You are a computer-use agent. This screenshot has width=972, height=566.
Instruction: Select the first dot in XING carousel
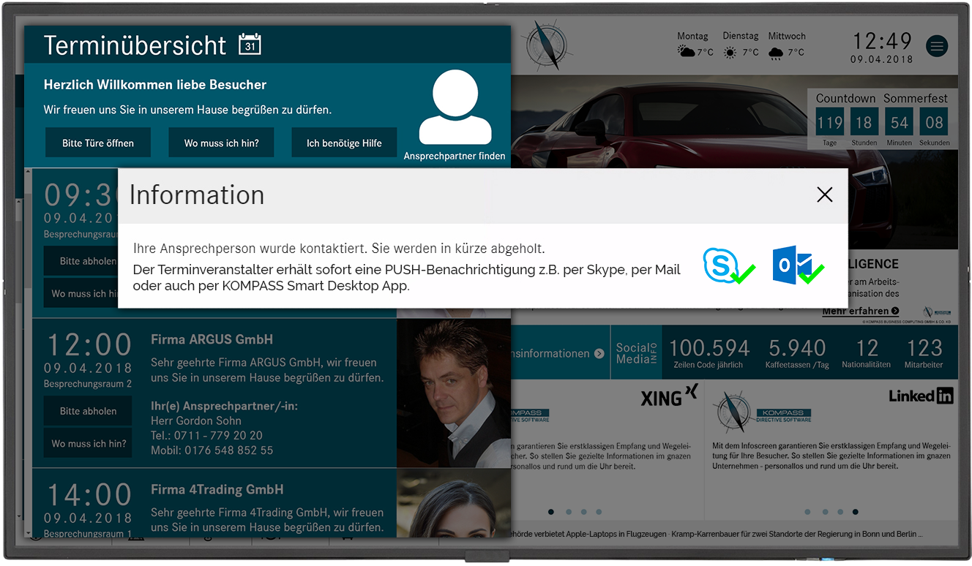coord(551,512)
